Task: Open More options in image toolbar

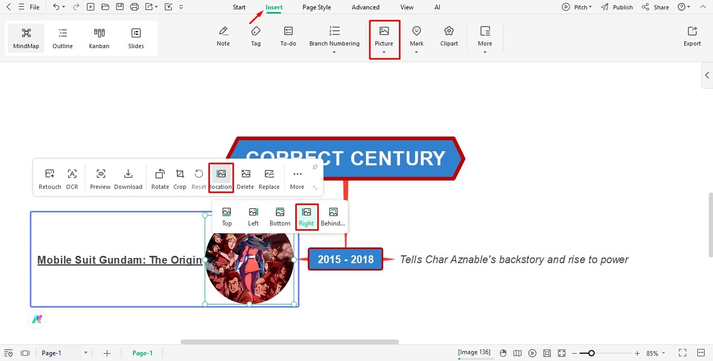Action: pyautogui.click(x=297, y=179)
